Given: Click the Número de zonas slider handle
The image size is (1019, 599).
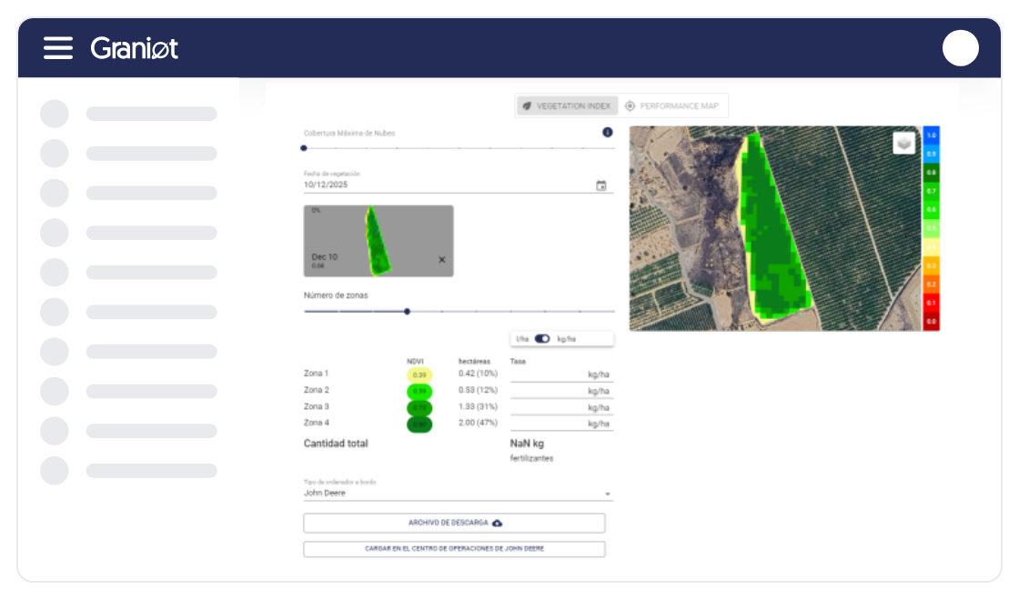Looking at the screenshot, I should [x=407, y=312].
